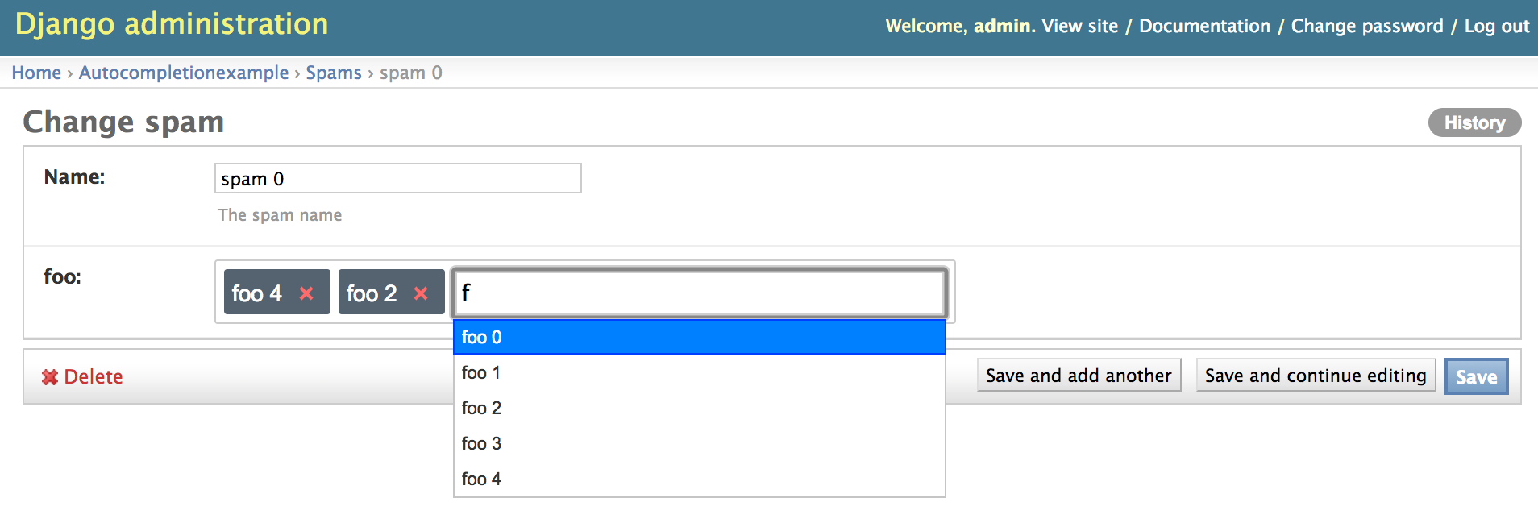Screen dimensions: 1538x519
Task: Open the History page for this spam
Action: click(1474, 122)
